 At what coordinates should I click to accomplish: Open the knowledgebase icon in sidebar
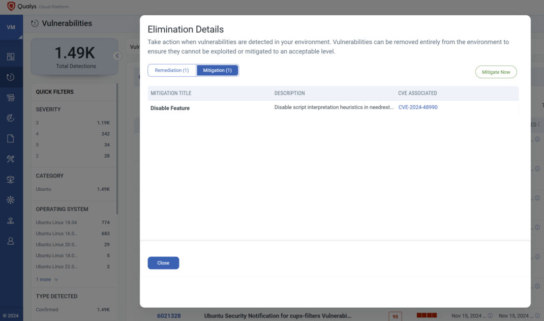tap(11, 180)
